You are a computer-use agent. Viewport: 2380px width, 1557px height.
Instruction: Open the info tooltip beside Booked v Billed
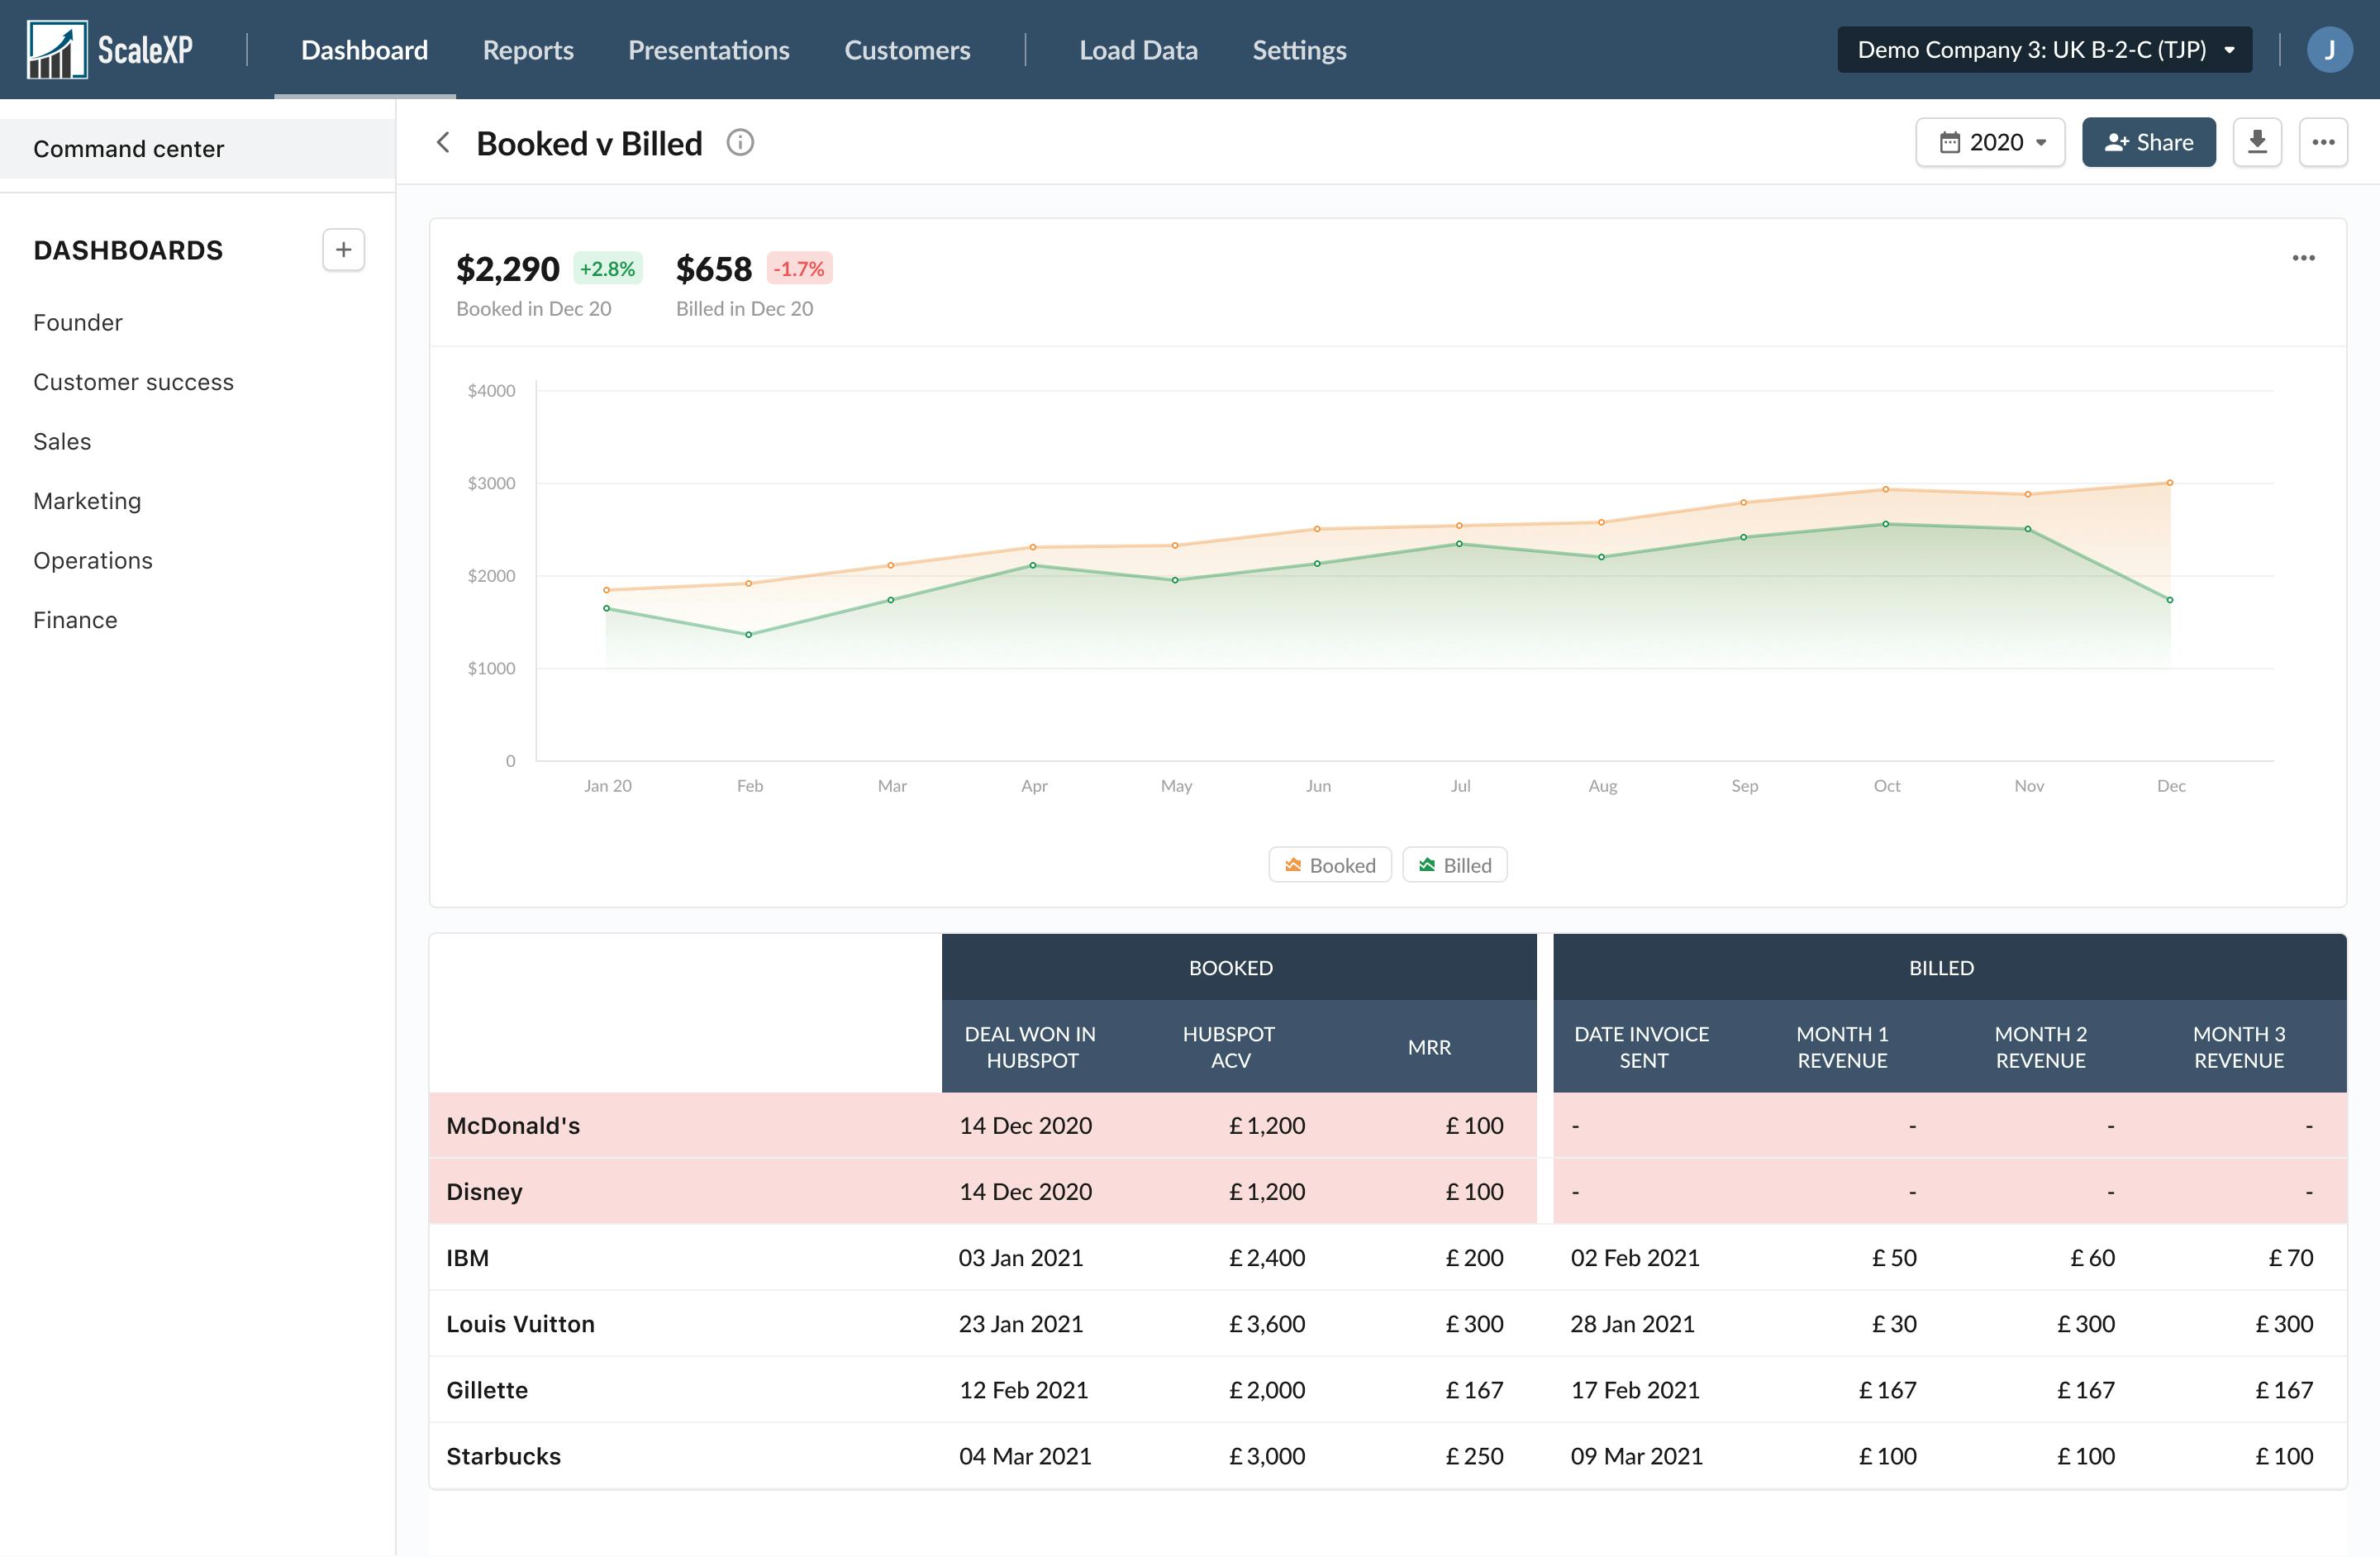tap(740, 142)
